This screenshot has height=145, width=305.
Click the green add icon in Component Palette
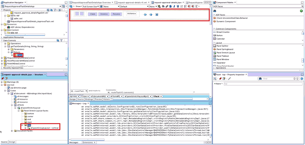point(301,11)
